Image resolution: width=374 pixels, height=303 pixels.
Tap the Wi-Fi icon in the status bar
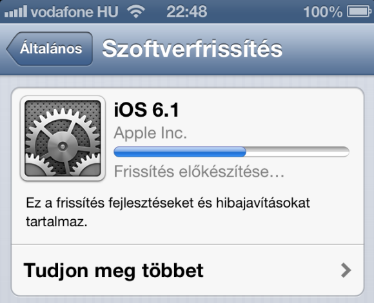coord(136,12)
